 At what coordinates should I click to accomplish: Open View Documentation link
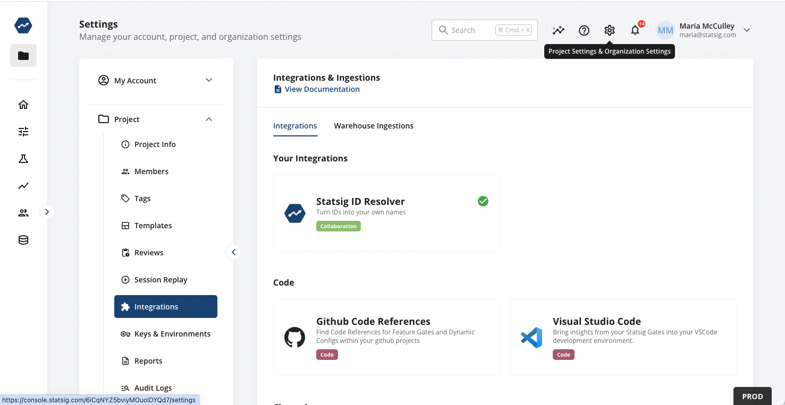[x=322, y=89]
